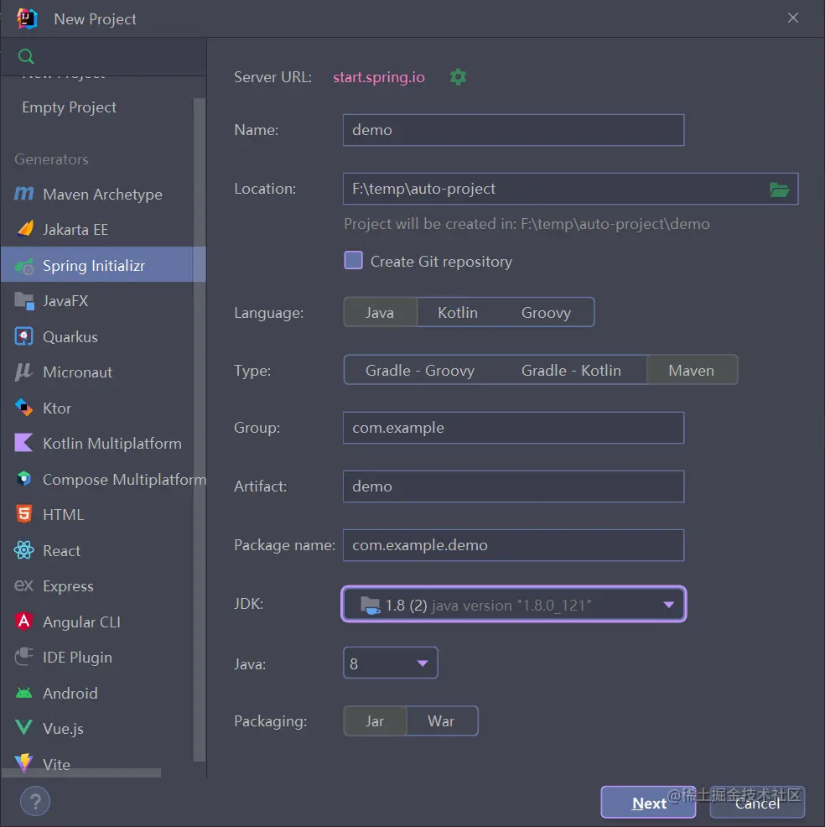825x827 pixels.
Task: Open server URL settings gear
Action: [458, 77]
